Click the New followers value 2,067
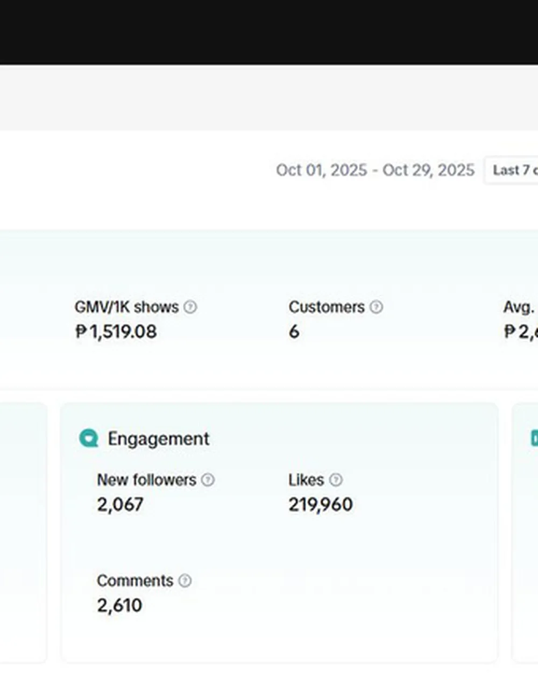This screenshot has height=673, width=538. click(120, 504)
